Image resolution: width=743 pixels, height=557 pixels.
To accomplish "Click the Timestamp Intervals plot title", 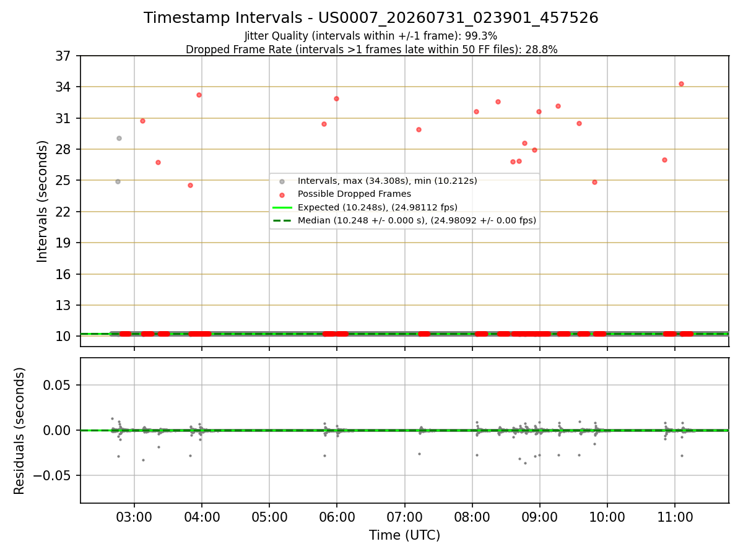I will tap(371, 18).
